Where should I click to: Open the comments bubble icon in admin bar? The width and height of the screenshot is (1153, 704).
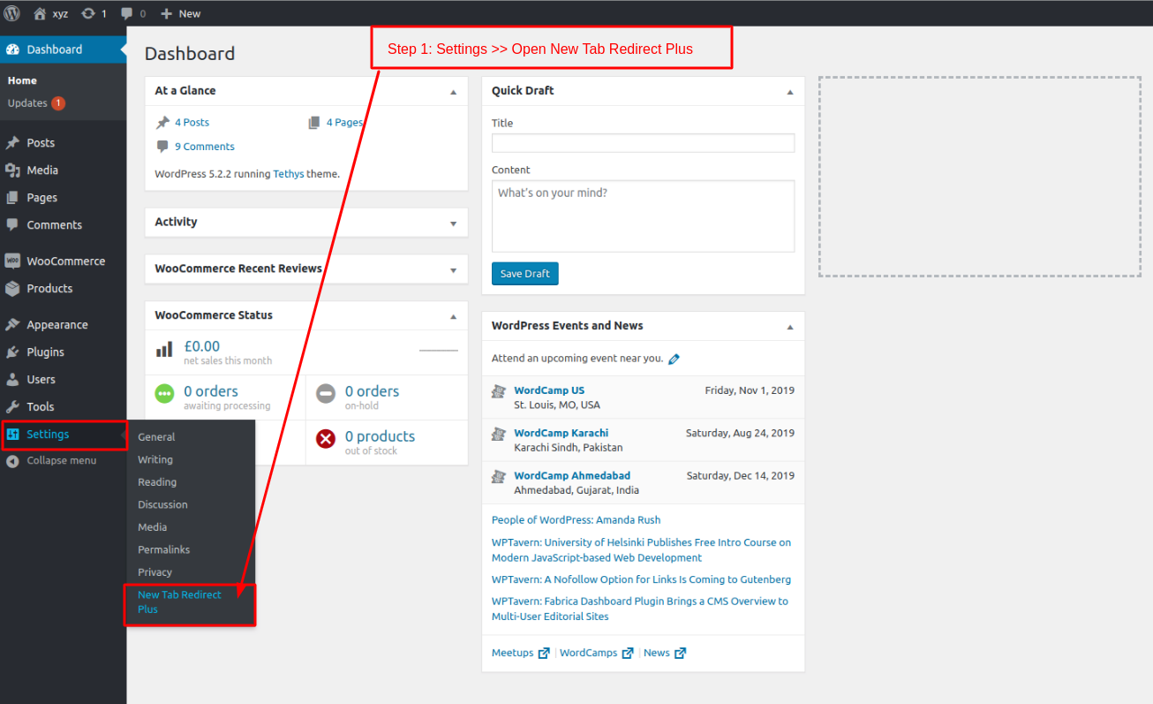tap(128, 14)
